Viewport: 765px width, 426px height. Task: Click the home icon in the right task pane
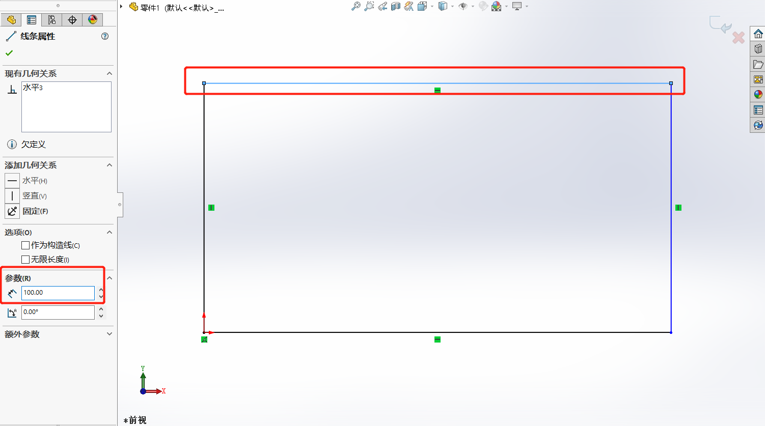tap(758, 33)
